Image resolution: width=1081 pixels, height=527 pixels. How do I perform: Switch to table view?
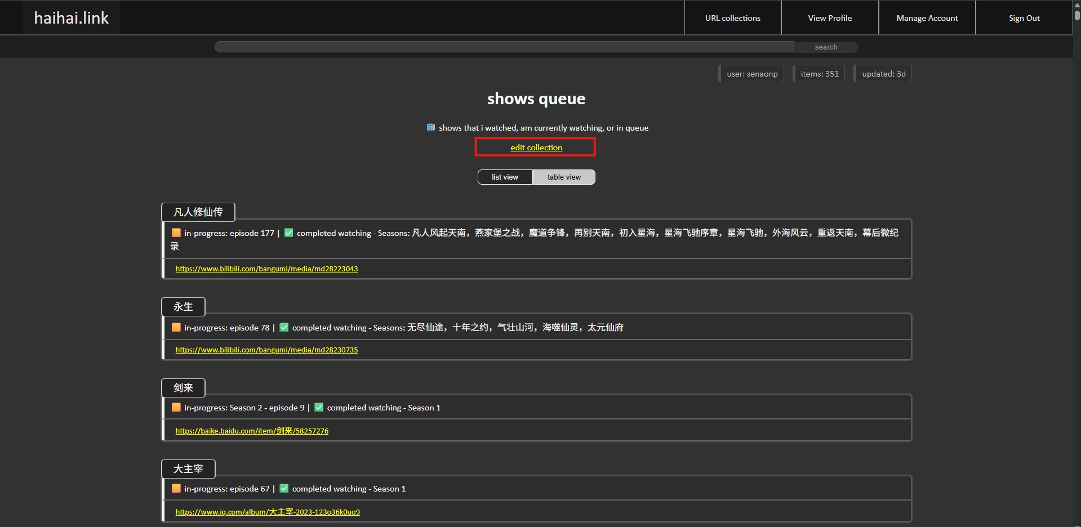[564, 177]
